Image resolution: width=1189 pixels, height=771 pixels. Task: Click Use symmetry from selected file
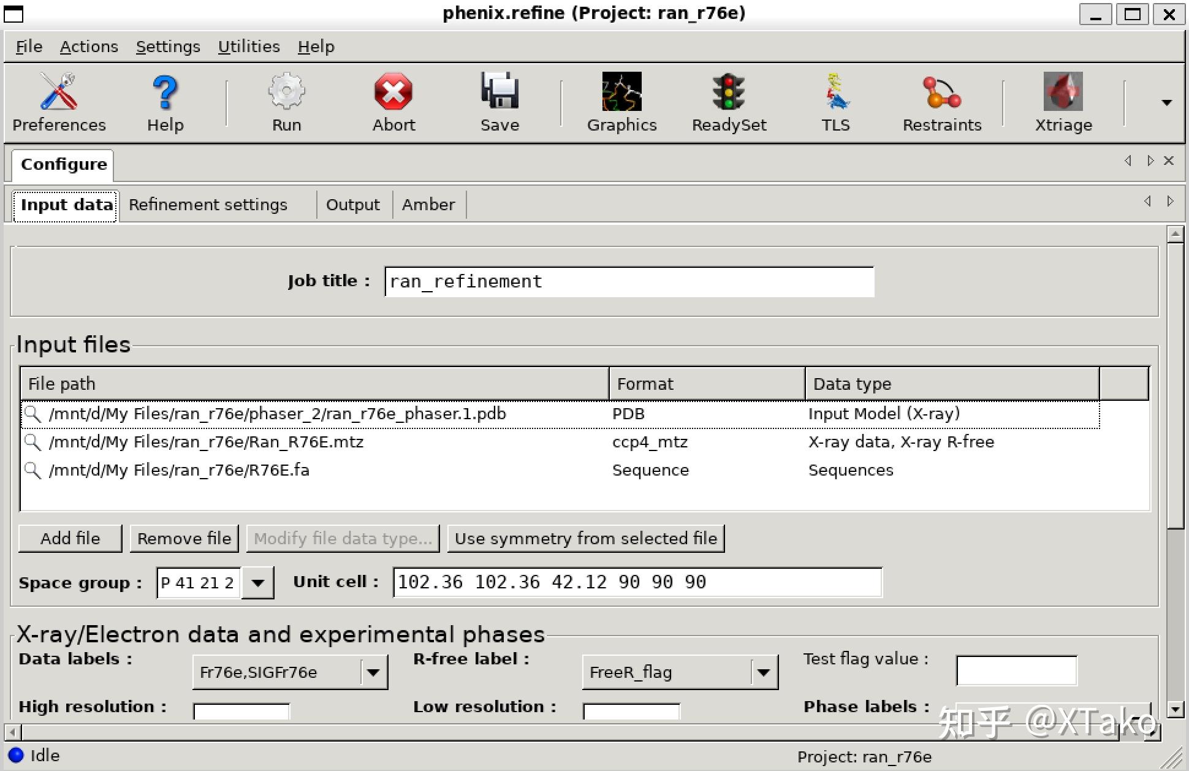click(x=585, y=538)
